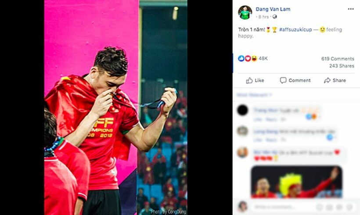Open the blue Like reaction icon
The image size is (360, 215).
click(241, 58)
